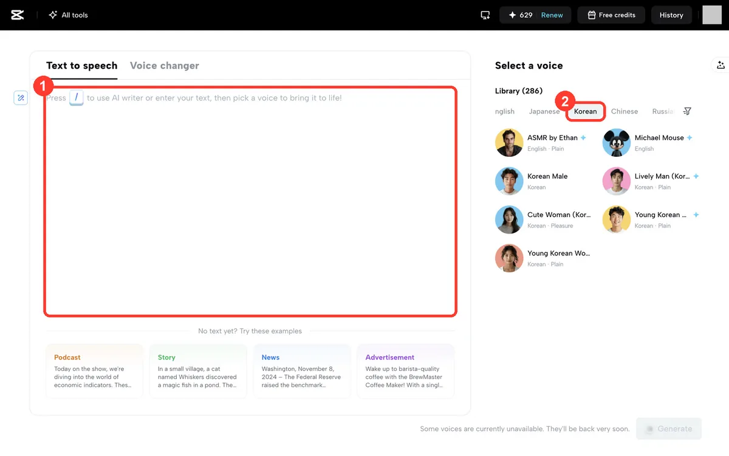The height and width of the screenshot is (456, 729).
Task: Open the voice filter icon
Action: [687, 111]
